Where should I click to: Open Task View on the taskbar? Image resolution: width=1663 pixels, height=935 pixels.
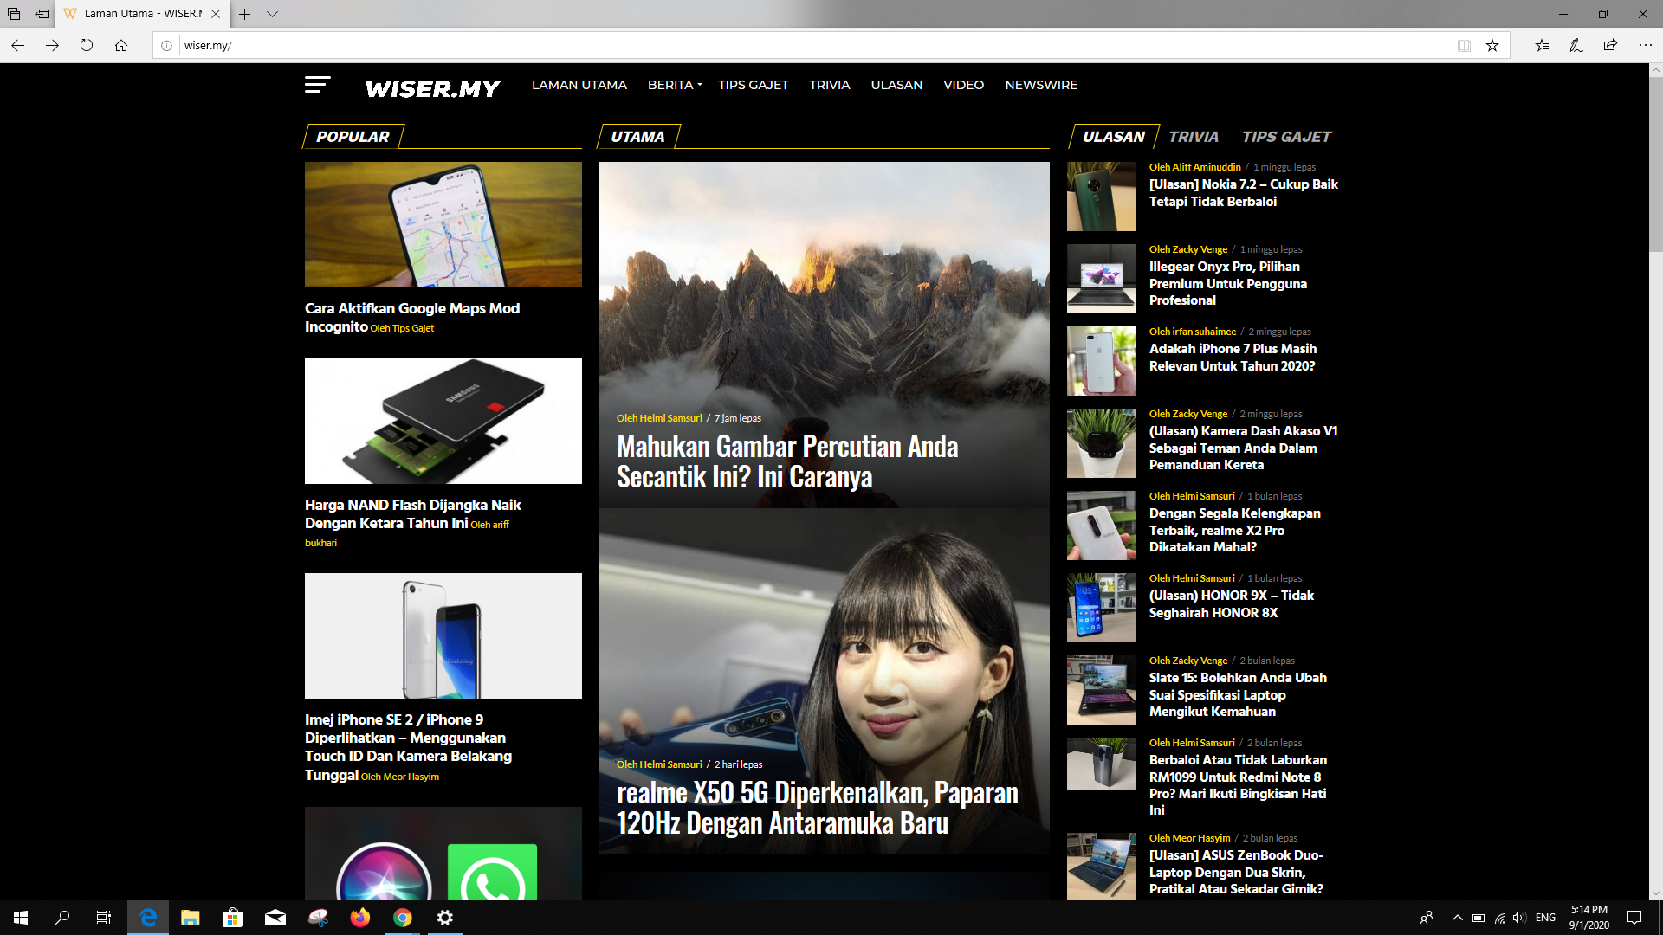pyautogui.click(x=104, y=918)
